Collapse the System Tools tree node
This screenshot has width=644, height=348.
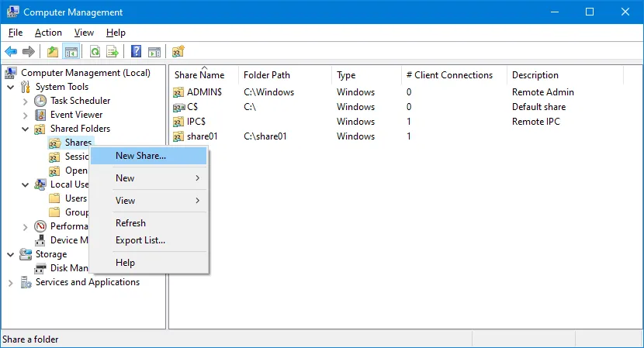(x=11, y=87)
